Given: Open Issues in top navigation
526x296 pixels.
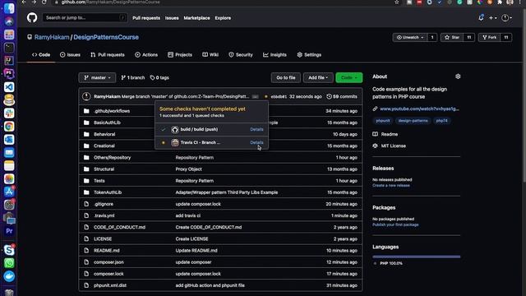Looking at the screenshot, I should [172, 18].
